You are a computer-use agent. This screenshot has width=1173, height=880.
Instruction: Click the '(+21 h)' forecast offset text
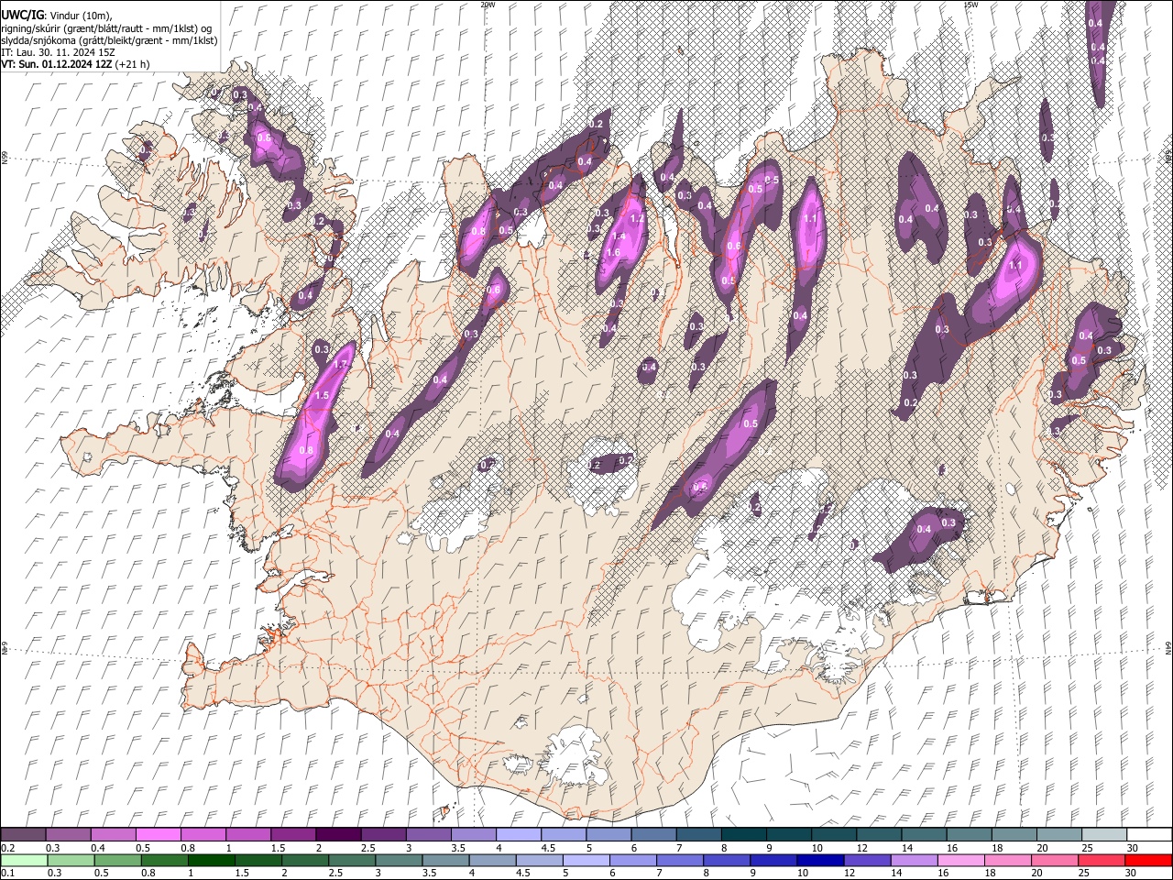click(x=133, y=64)
